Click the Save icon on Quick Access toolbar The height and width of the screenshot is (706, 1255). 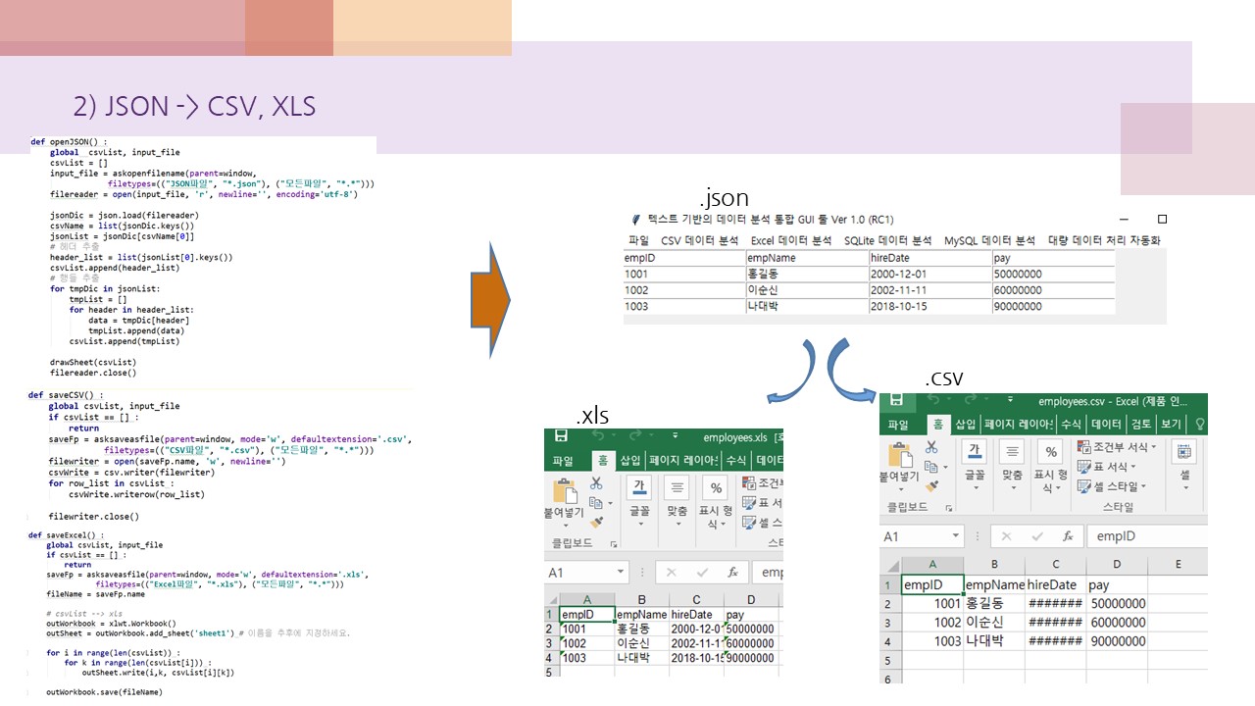tap(897, 398)
